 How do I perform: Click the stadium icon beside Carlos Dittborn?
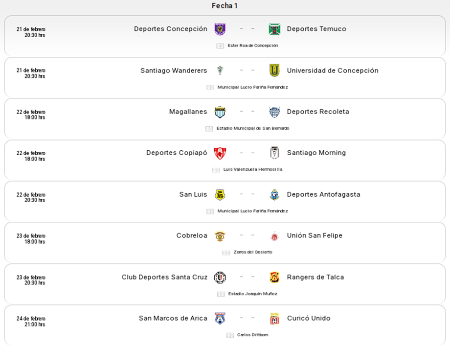coord(230,335)
